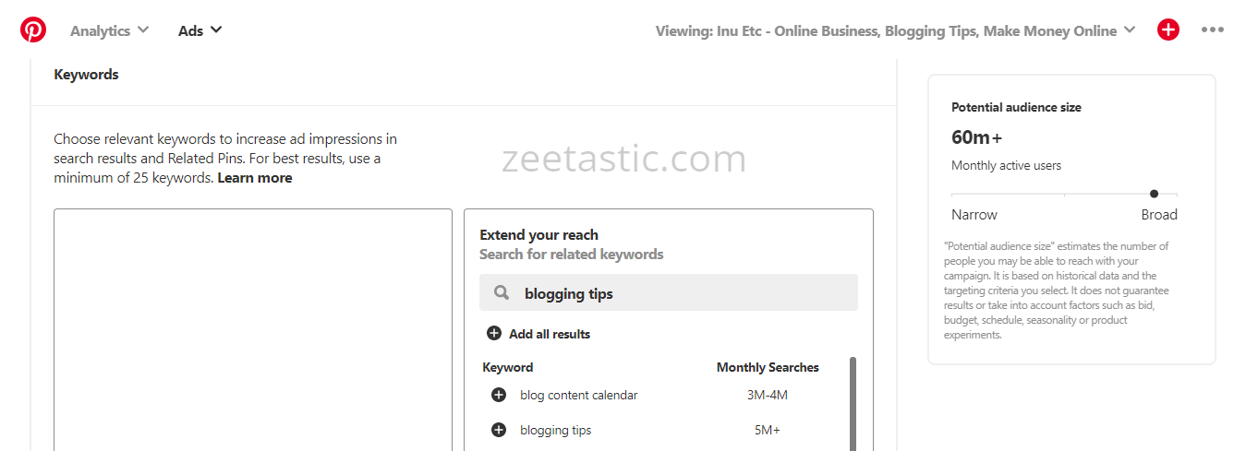Click plus icon beside "blogging tips" result row
This screenshot has height=451, width=1246.
point(499,430)
